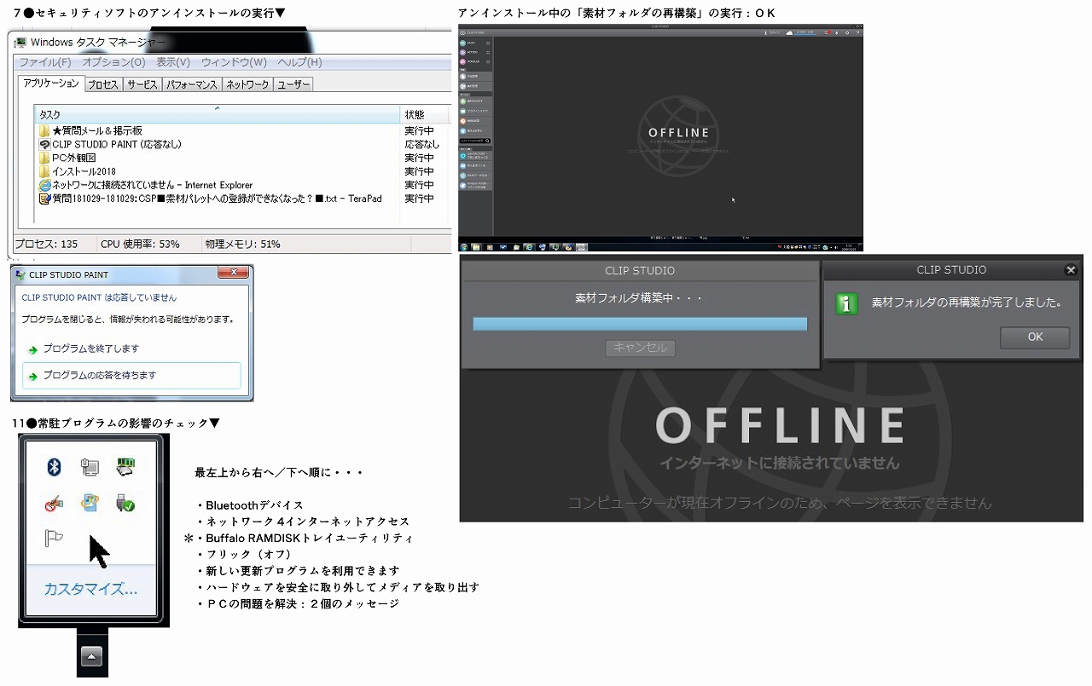Open the ウィンドウ(W) menu in Task Manager
The width and height of the screenshot is (1092, 686).
[x=234, y=62]
